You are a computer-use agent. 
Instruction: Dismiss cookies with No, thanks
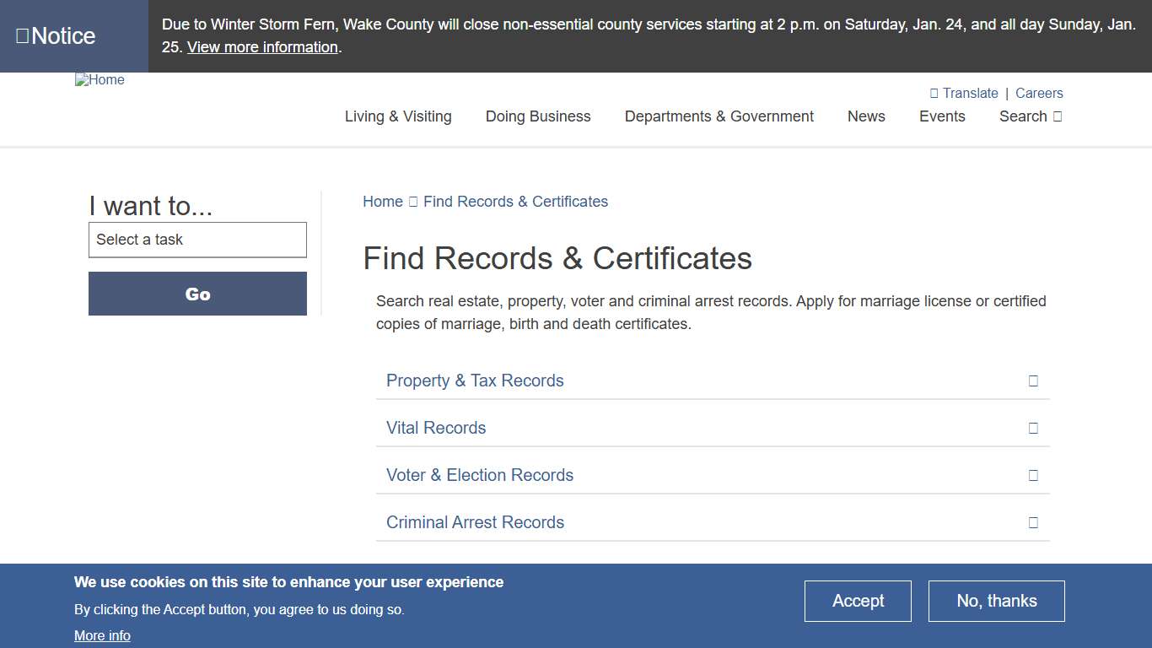[996, 601]
